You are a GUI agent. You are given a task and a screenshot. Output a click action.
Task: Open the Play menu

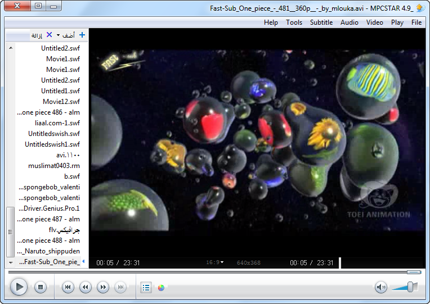397,22
